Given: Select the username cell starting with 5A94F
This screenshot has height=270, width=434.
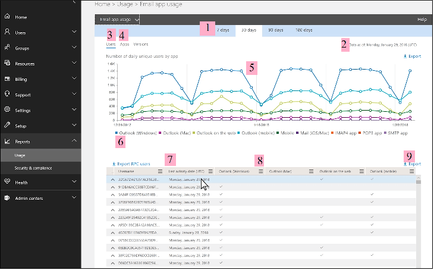Looking at the screenshot, I should (x=138, y=195).
